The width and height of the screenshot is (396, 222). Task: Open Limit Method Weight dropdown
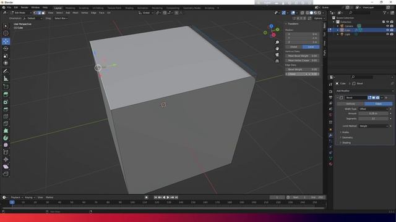tap(374, 126)
